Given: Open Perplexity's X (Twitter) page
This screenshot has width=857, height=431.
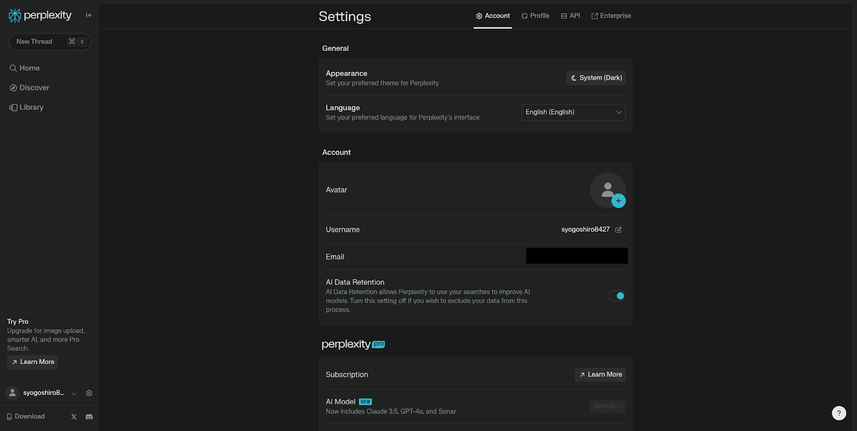Looking at the screenshot, I should (x=74, y=417).
